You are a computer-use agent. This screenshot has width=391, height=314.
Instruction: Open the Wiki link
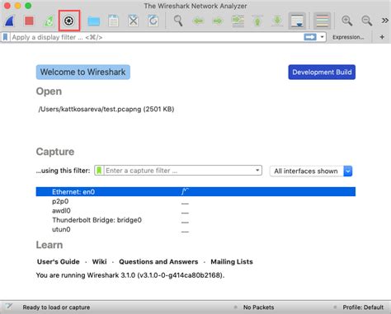(99, 261)
